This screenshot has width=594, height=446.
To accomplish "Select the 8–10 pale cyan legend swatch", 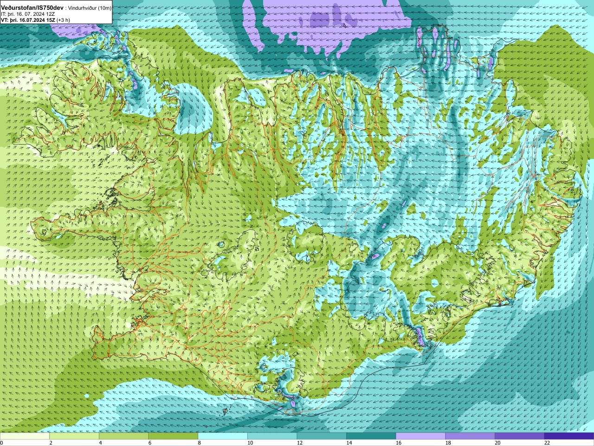I will (223, 436).
